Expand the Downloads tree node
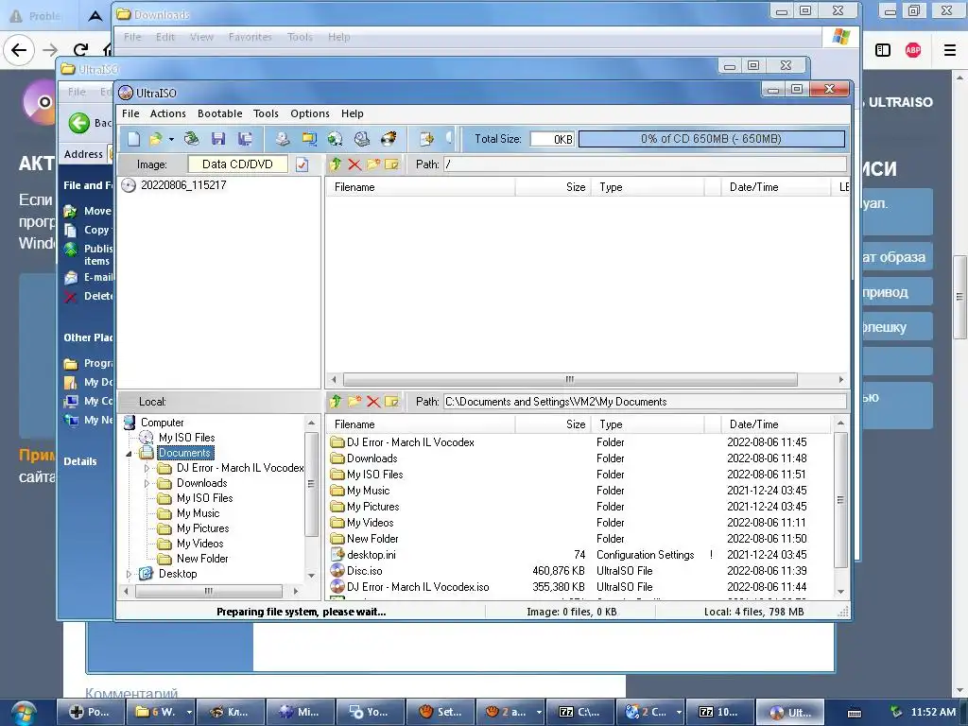This screenshot has width=968, height=726. [147, 483]
